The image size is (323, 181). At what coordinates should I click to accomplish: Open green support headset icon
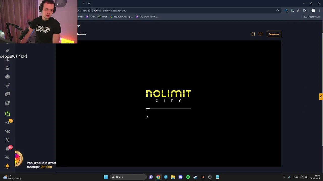(x=7, y=114)
